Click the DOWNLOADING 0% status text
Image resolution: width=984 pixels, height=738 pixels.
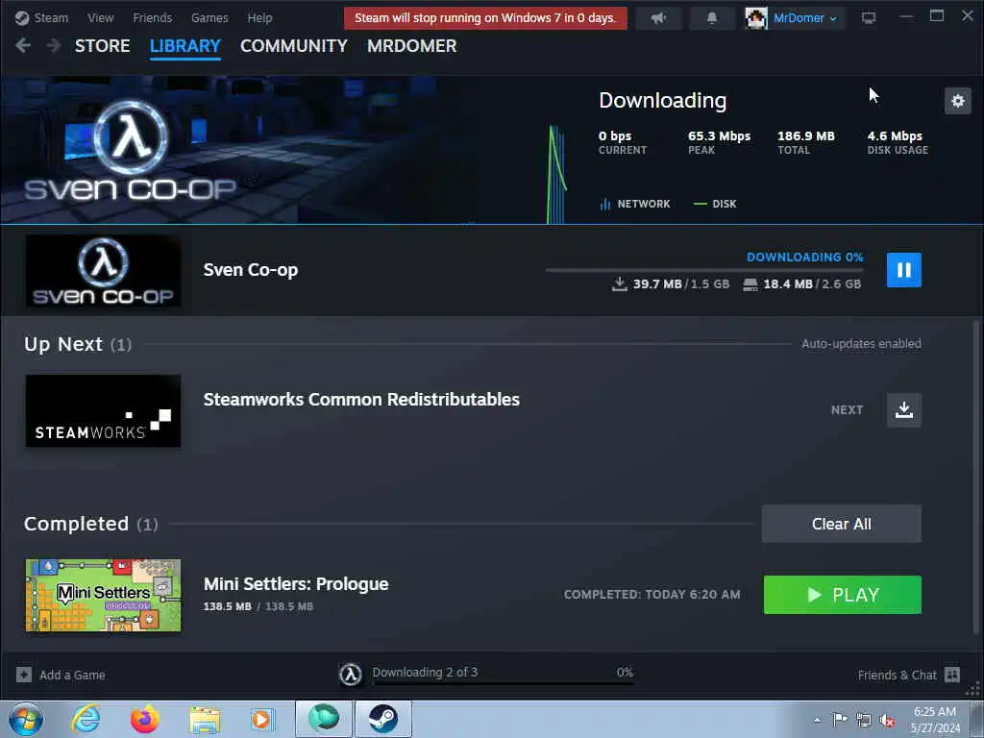tap(804, 257)
